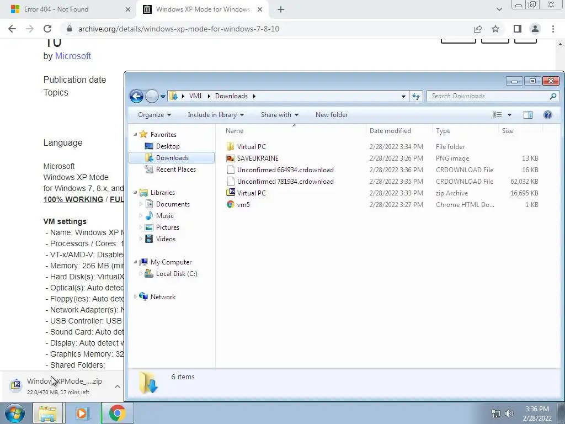Open Local Disk (C:) in navigation pane
This screenshot has height=424, width=565.
click(x=177, y=274)
